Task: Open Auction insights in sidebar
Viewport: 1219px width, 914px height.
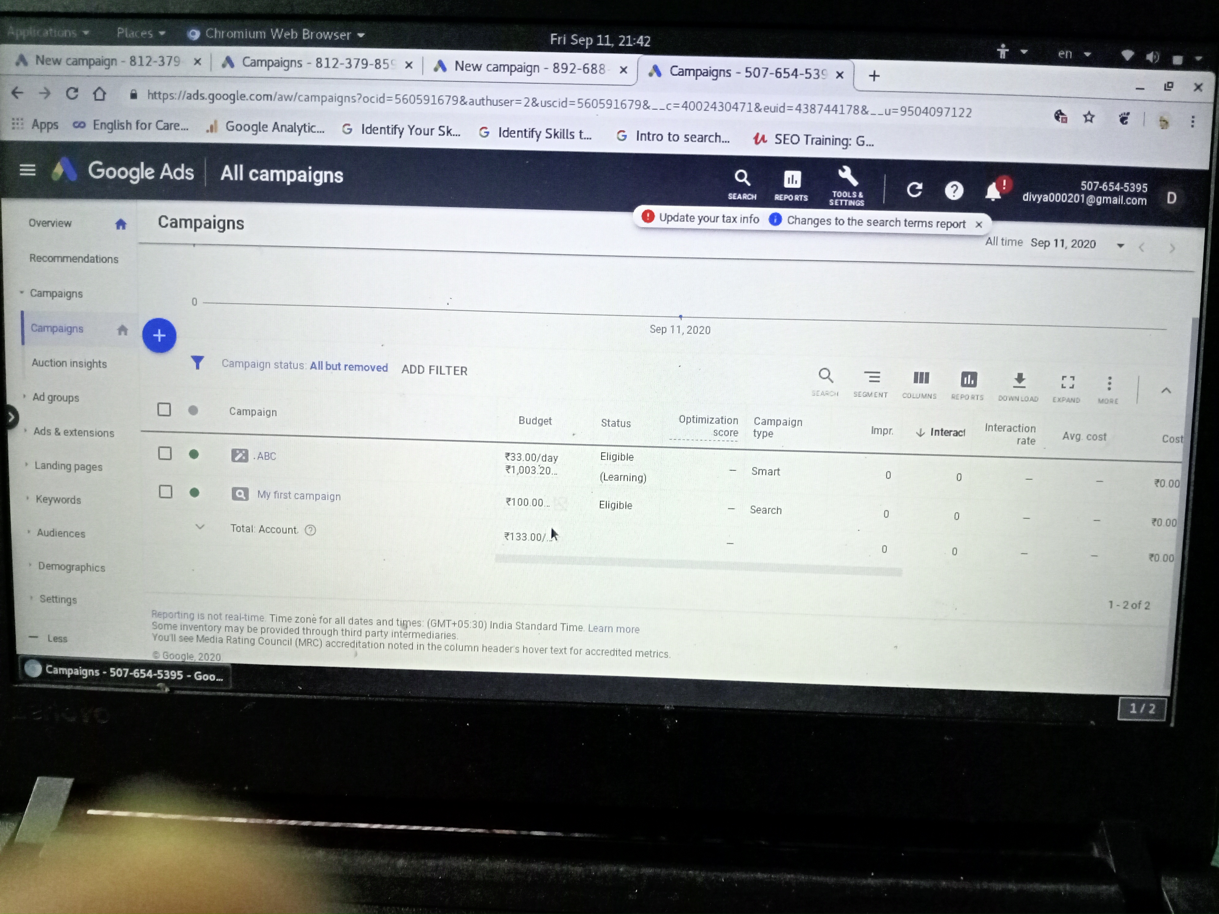Action: (x=69, y=363)
